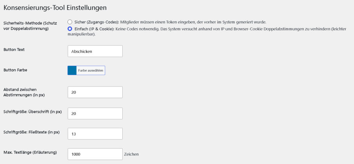Click the 'Konsensierungs-Tool Einstellungen' page heading
Screen dimensions: 354x164
55,8
